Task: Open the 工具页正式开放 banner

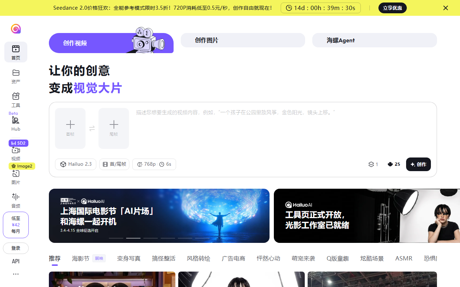Action: coord(367,216)
